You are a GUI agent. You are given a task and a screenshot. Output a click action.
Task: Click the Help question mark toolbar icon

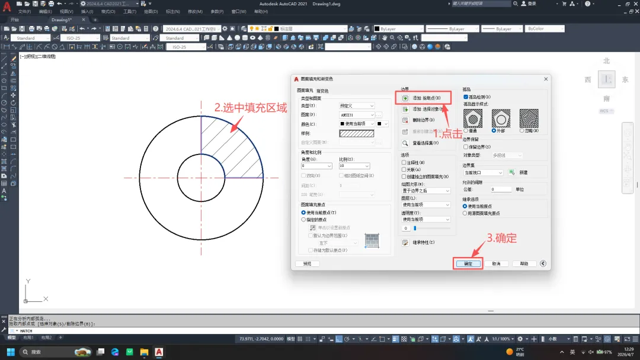click(x=155, y=29)
